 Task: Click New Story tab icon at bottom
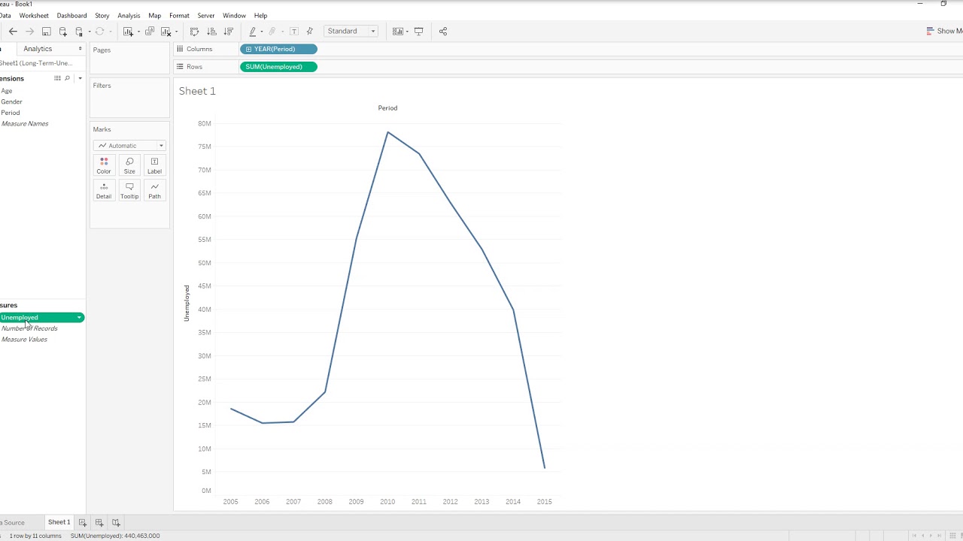(116, 522)
